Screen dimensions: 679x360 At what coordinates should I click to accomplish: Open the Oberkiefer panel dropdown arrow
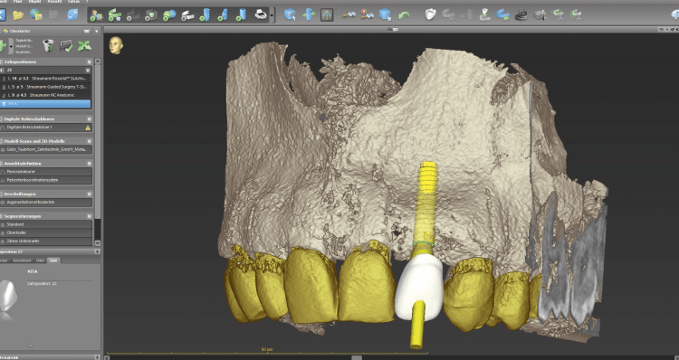97,31
